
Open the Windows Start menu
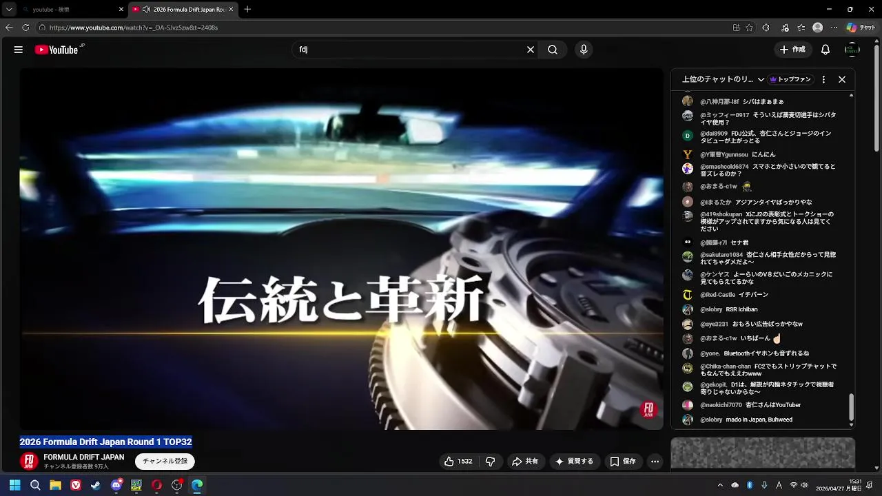[x=14, y=485]
